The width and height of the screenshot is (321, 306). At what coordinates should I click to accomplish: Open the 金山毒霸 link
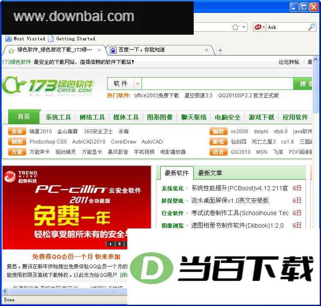(68, 132)
